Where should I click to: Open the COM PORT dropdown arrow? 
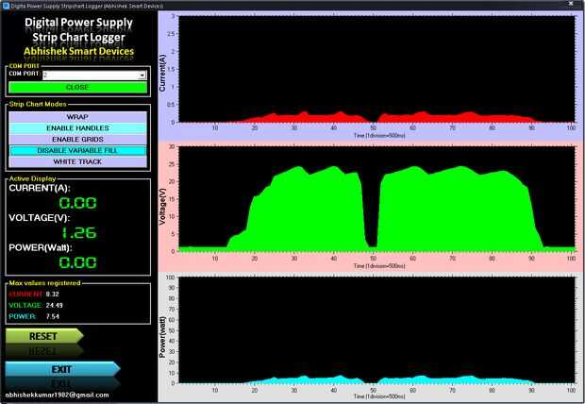point(142,76)
